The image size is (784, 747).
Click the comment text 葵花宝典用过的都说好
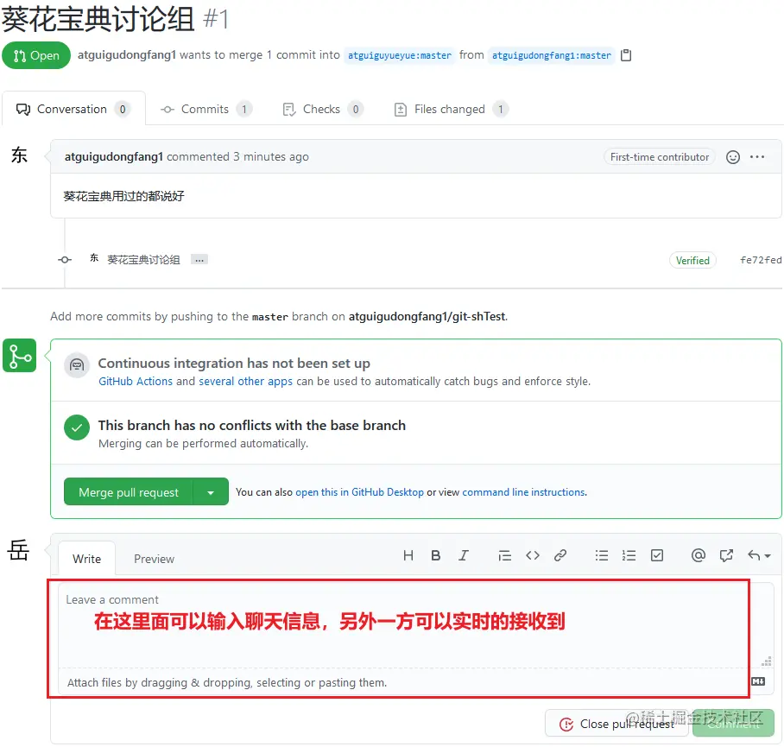(123, 196)
